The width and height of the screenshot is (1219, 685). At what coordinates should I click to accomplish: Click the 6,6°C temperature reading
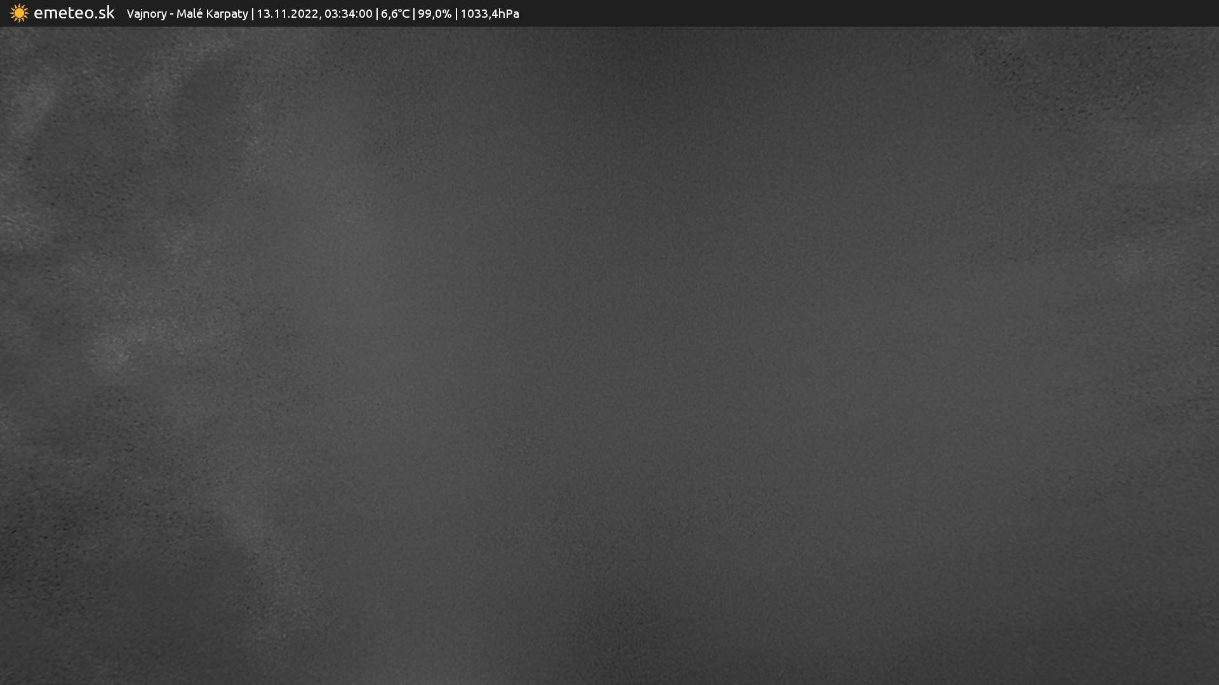[x=395, y=14]
